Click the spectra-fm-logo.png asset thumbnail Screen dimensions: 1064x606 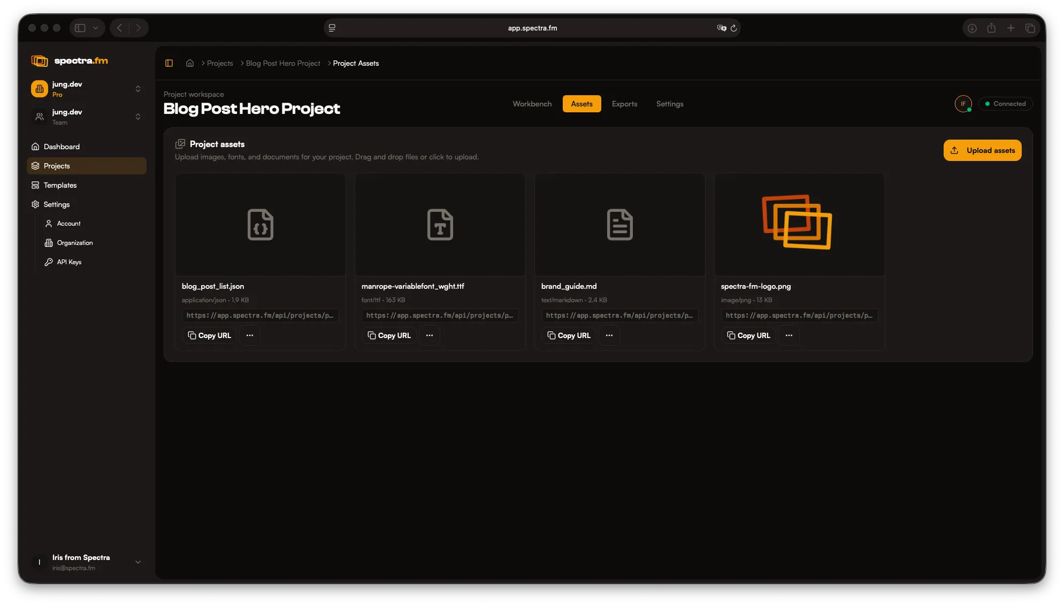(x=799, y=224)
